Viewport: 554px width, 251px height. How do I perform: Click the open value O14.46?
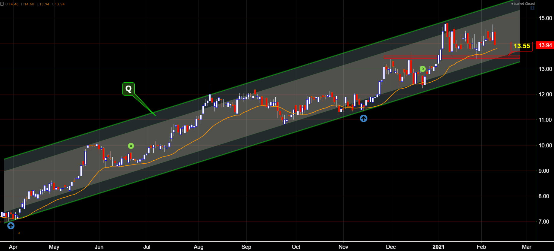point(12,4)
